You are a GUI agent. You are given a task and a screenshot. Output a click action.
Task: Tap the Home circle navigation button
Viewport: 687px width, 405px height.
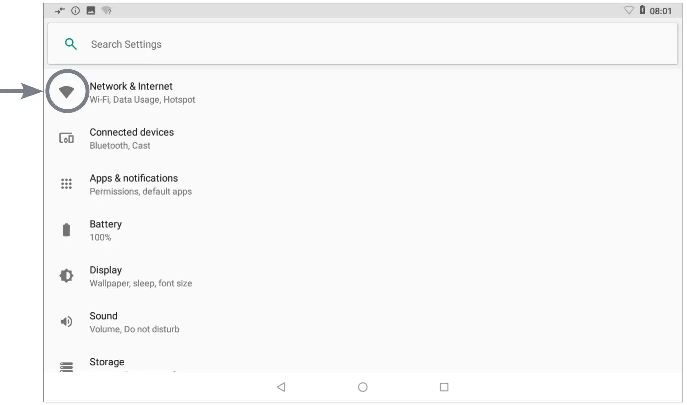(x=363, y=387)
